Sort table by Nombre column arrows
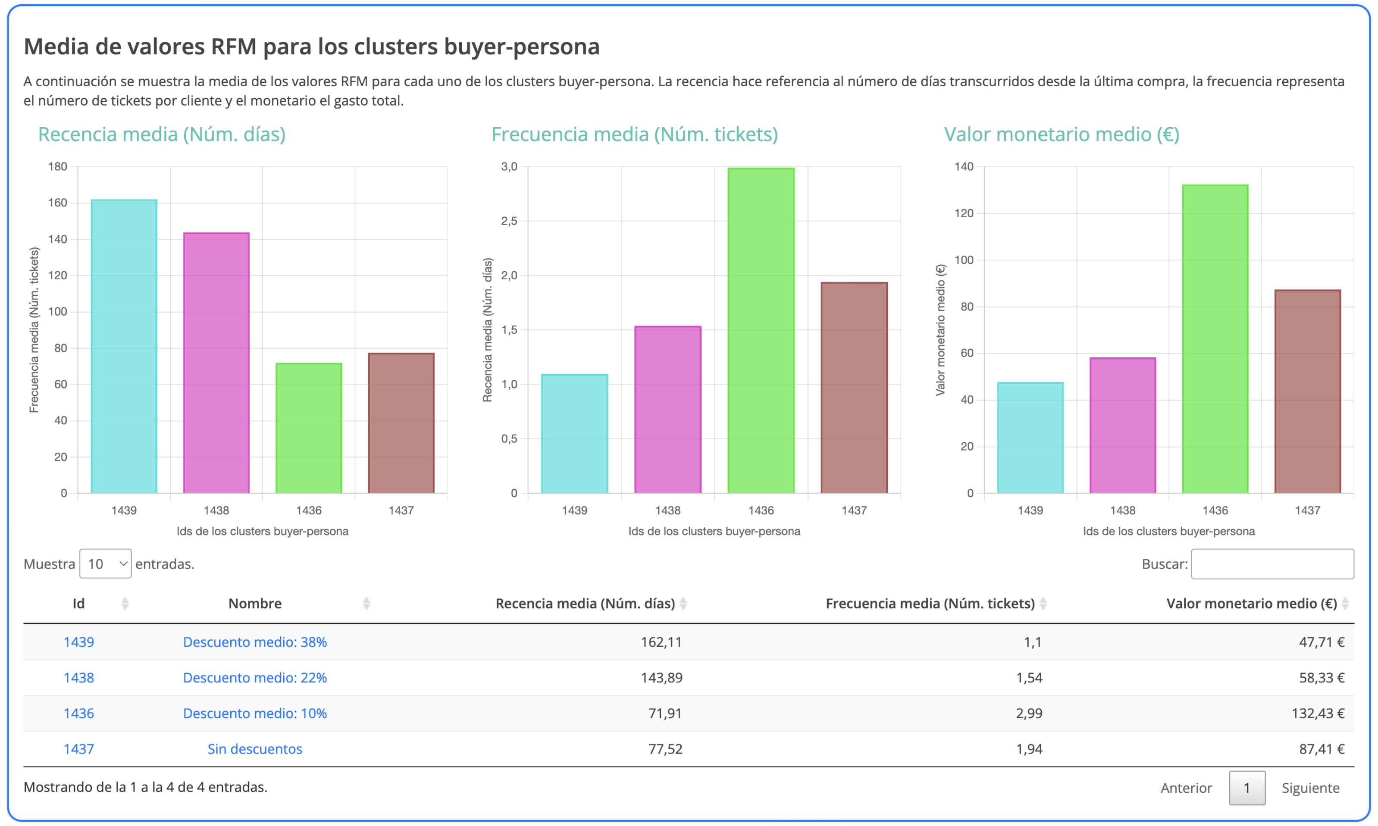This screenshot has height=826, width=1378. coord(366,604)
